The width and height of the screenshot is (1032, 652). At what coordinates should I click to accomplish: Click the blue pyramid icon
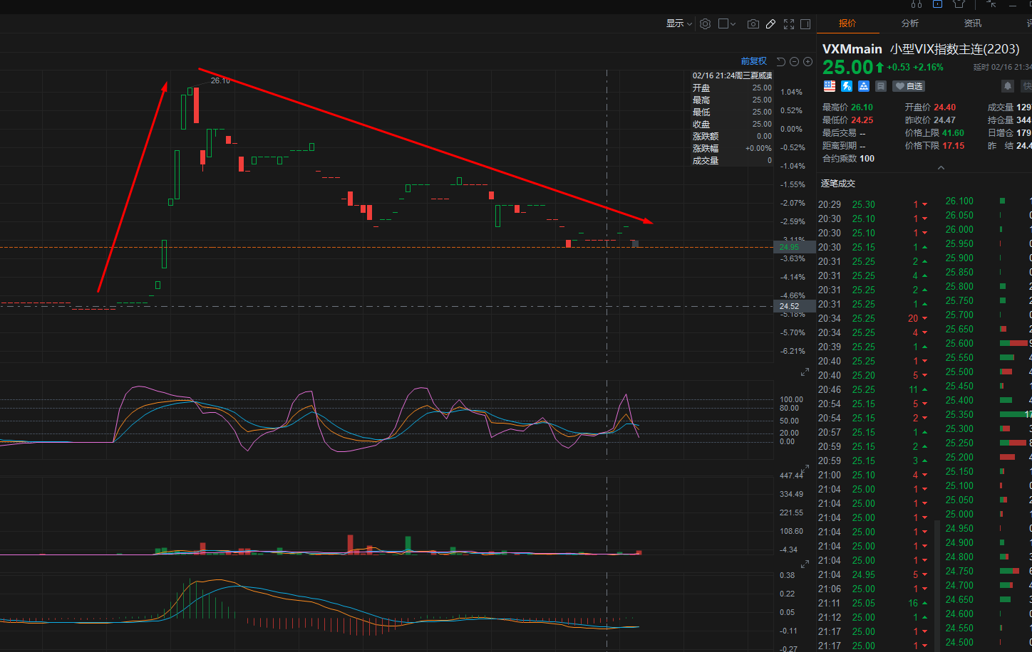[864, 86]
